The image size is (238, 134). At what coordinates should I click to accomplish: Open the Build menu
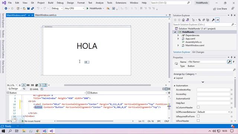tap(51, 3)
